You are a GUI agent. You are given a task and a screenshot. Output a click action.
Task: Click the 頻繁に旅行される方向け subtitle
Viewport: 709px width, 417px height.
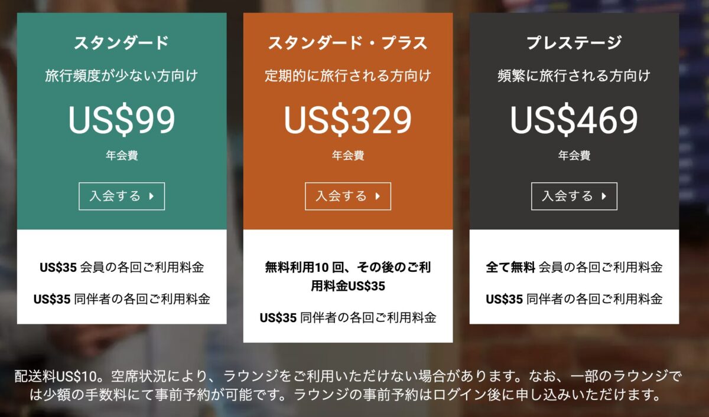tap(574, 76)
